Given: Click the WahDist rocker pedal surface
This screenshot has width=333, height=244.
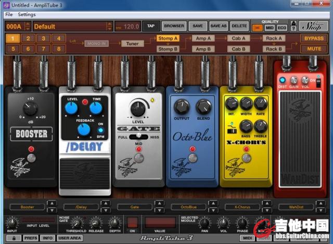Looking at the screenshot, I should click(x=300, y=139).
